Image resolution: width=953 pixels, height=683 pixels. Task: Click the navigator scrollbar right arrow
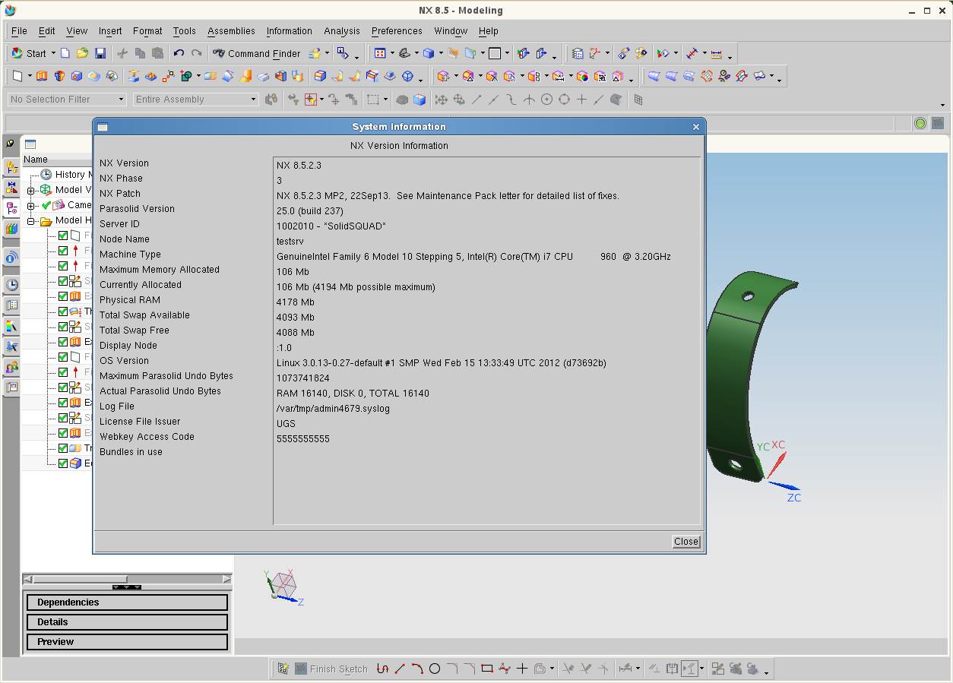[226, 580]
